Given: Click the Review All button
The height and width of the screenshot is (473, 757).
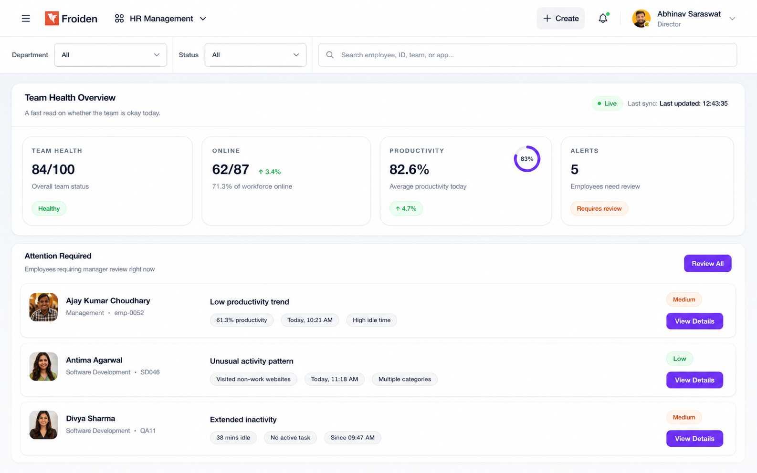Looking at the screenshot, I should coord(707,263).
